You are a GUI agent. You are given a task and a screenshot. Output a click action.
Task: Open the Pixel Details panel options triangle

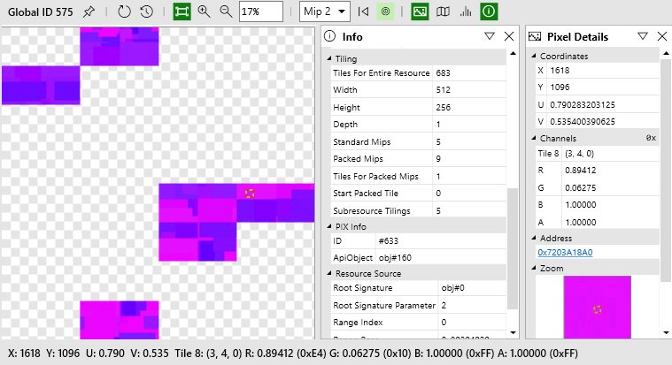tap(643, 36)
